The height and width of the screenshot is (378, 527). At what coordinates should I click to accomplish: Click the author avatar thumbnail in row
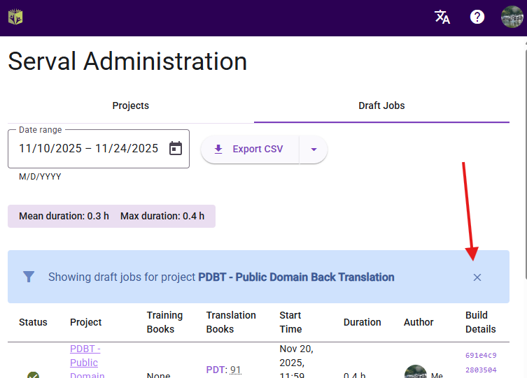(x=415, y=372)
